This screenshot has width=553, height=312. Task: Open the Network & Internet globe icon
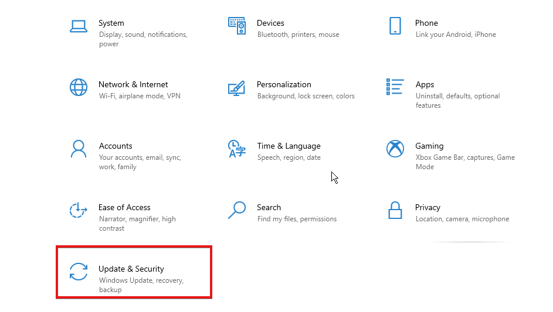tap(79, 87)
